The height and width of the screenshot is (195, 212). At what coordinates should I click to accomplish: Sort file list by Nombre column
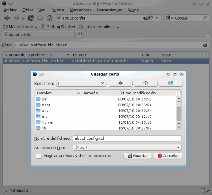58,93
